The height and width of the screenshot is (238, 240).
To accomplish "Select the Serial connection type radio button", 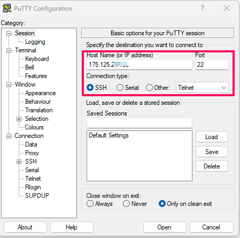I will point(120,88).
